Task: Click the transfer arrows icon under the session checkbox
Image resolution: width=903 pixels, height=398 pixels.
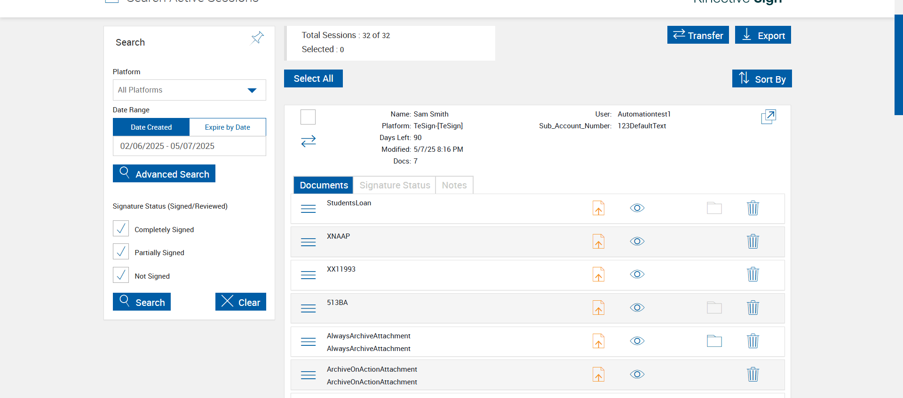Action: pos(308,141)
